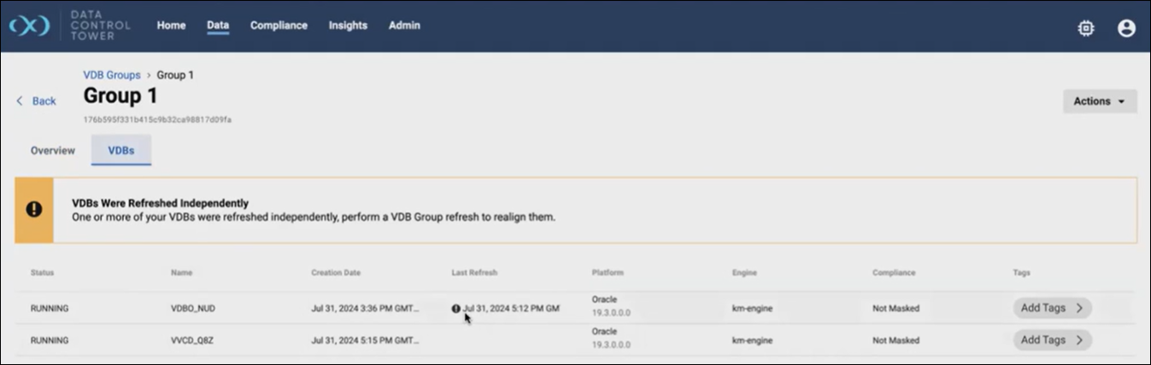Select the VDBO_NUD database name

(x=193, y=309)
